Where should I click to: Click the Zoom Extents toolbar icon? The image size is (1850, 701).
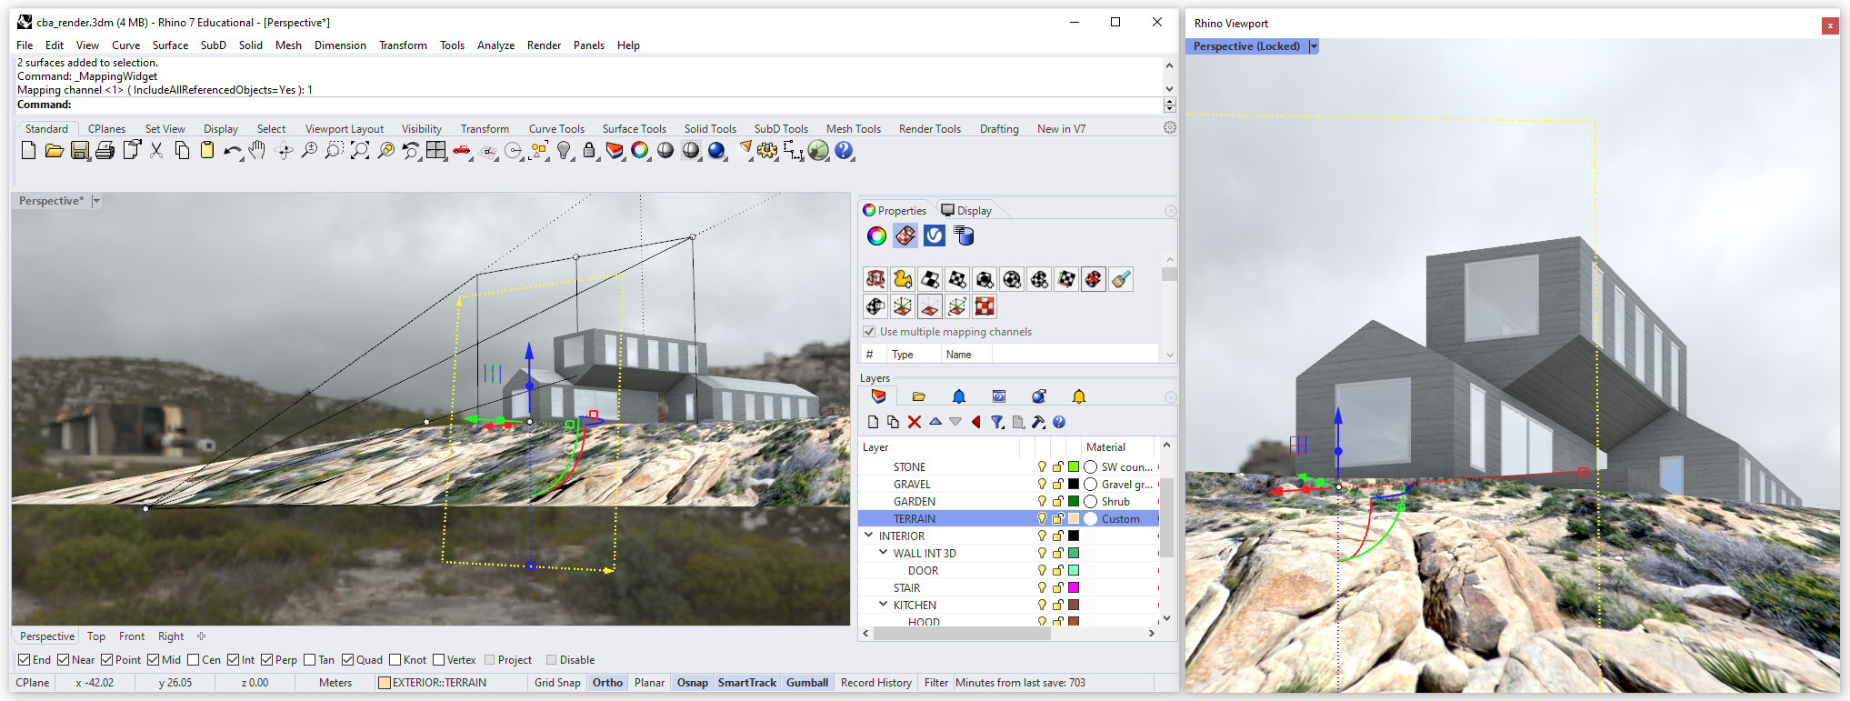(x=360, y=151)
